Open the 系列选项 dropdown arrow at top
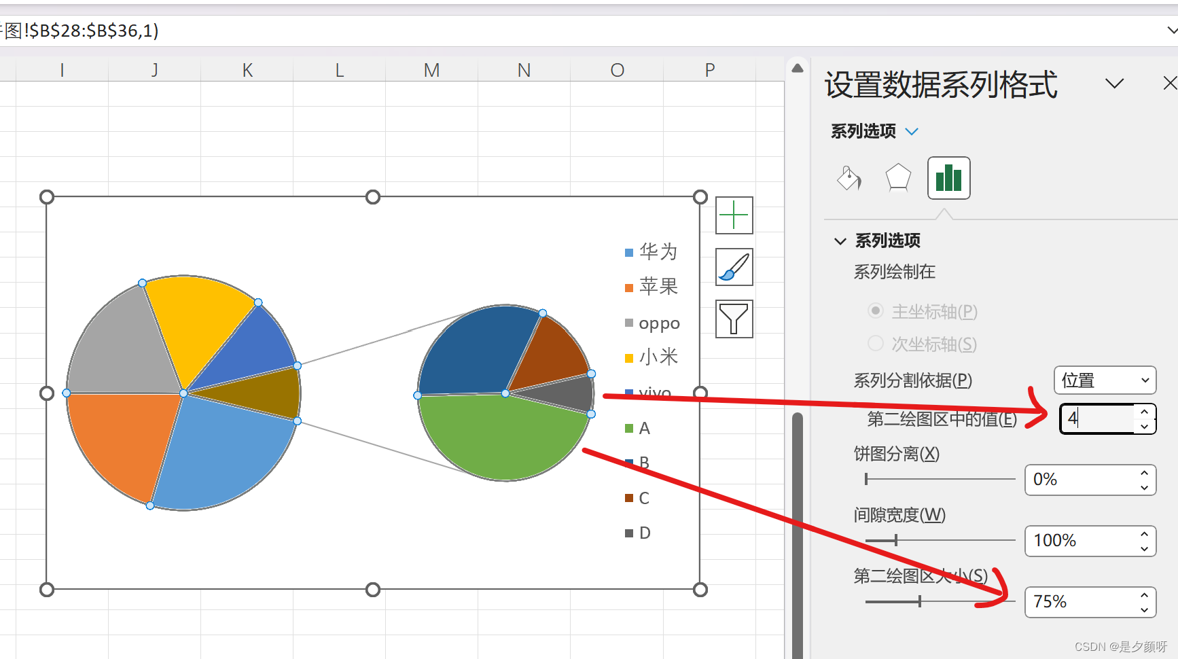Screen dimensions: 1178x659 click(x=912, y=131)
